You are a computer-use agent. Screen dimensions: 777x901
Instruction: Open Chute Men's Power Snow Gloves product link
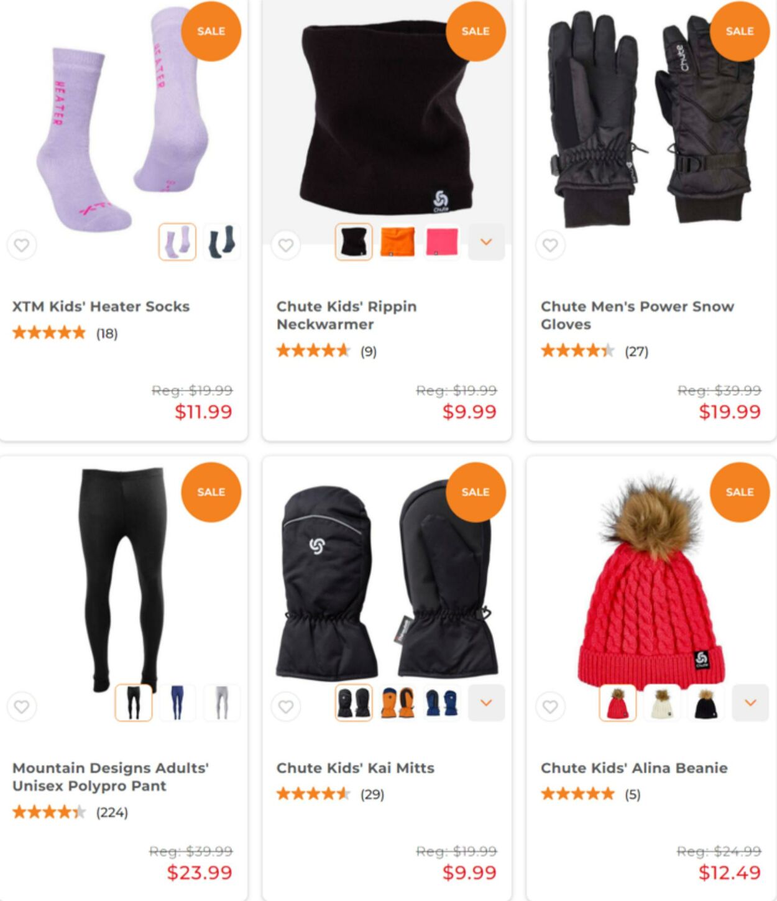click(x=637, y=315)
